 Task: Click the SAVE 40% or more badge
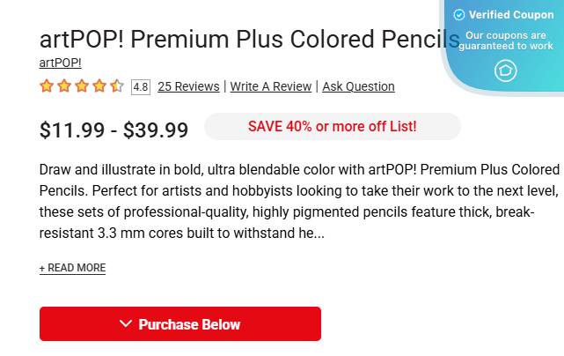point(332,126)
